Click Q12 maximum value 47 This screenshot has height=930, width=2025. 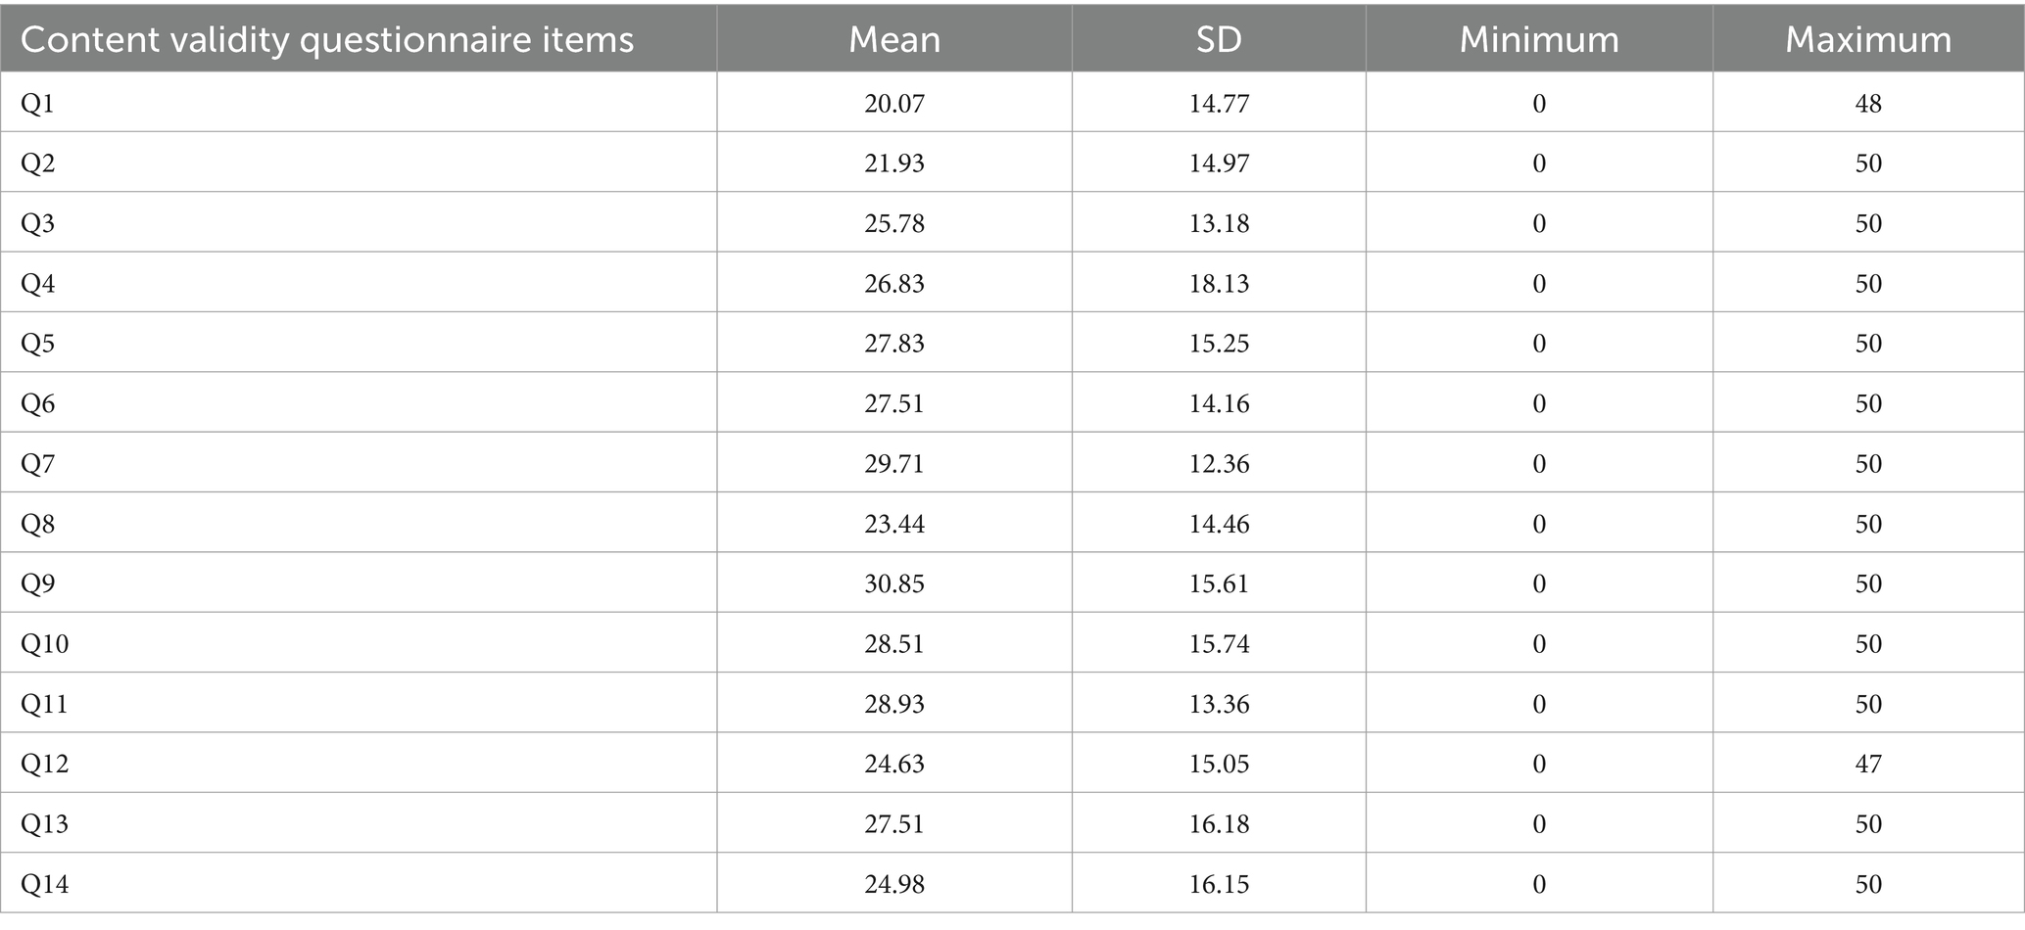coord(1868,765)
